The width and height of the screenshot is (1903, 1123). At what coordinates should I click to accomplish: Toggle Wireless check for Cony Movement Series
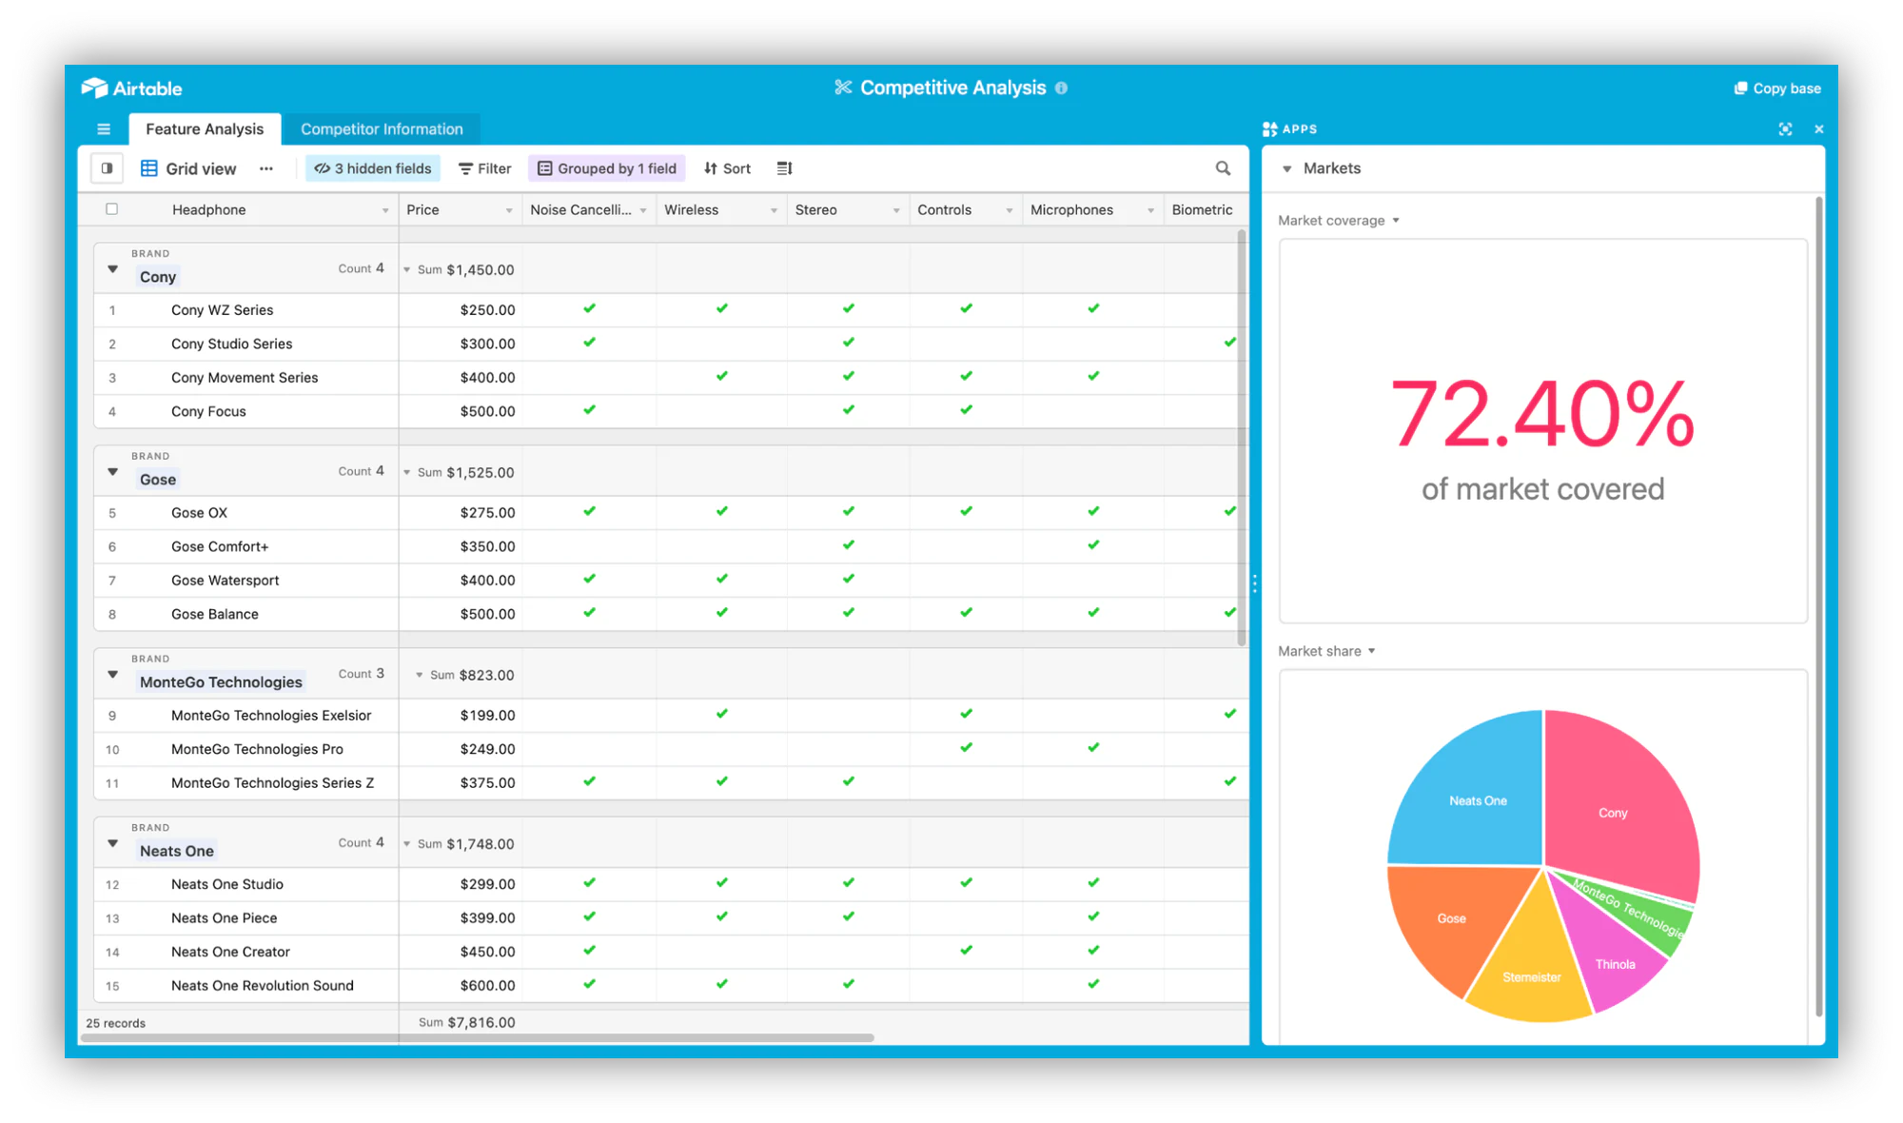click(x=721, y=376)
